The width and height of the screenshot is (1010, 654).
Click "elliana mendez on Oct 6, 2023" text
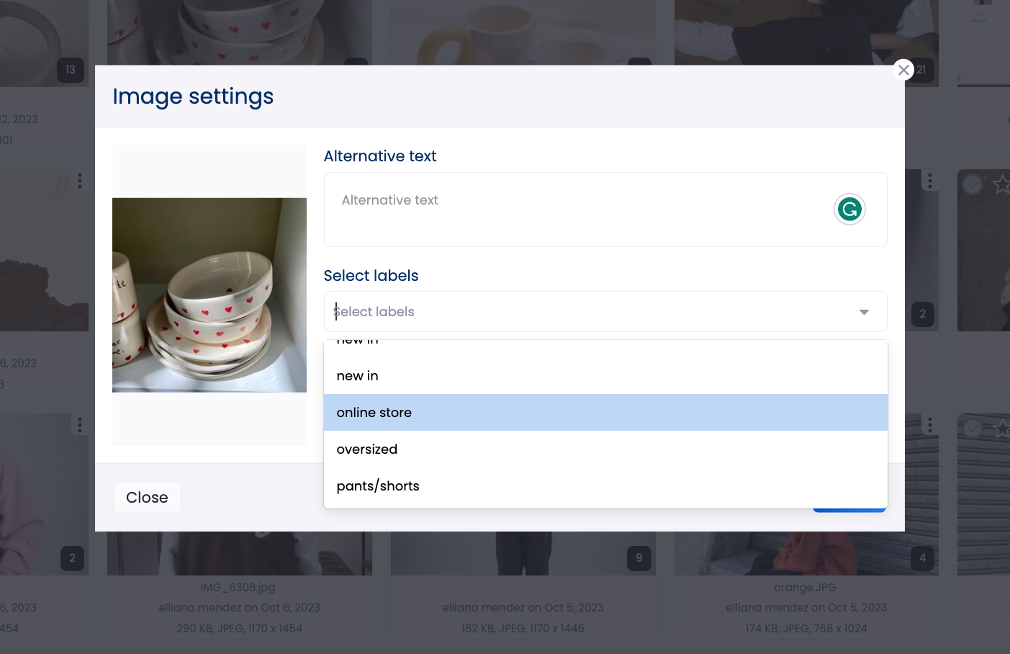(x=240, y=608)
